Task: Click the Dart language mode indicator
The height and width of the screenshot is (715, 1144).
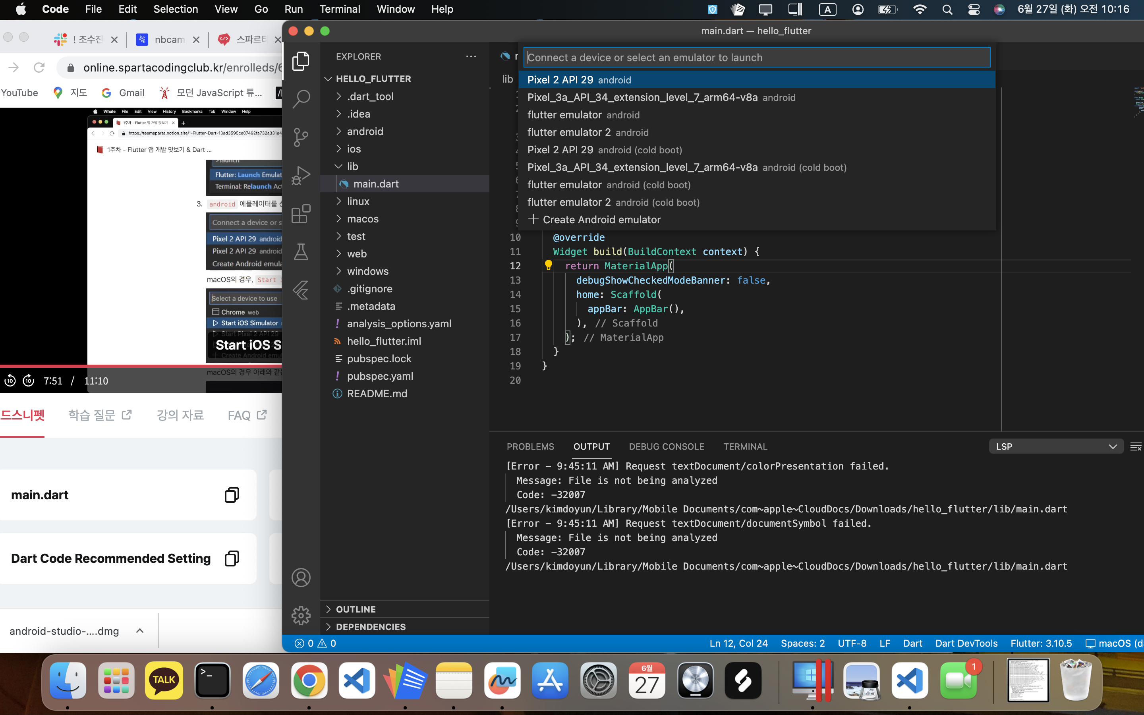Action: pos(912,643)
